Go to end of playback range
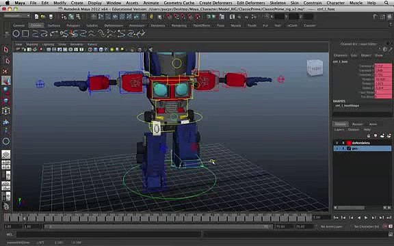This screenshot has height=246, width=394. point(389,217)
